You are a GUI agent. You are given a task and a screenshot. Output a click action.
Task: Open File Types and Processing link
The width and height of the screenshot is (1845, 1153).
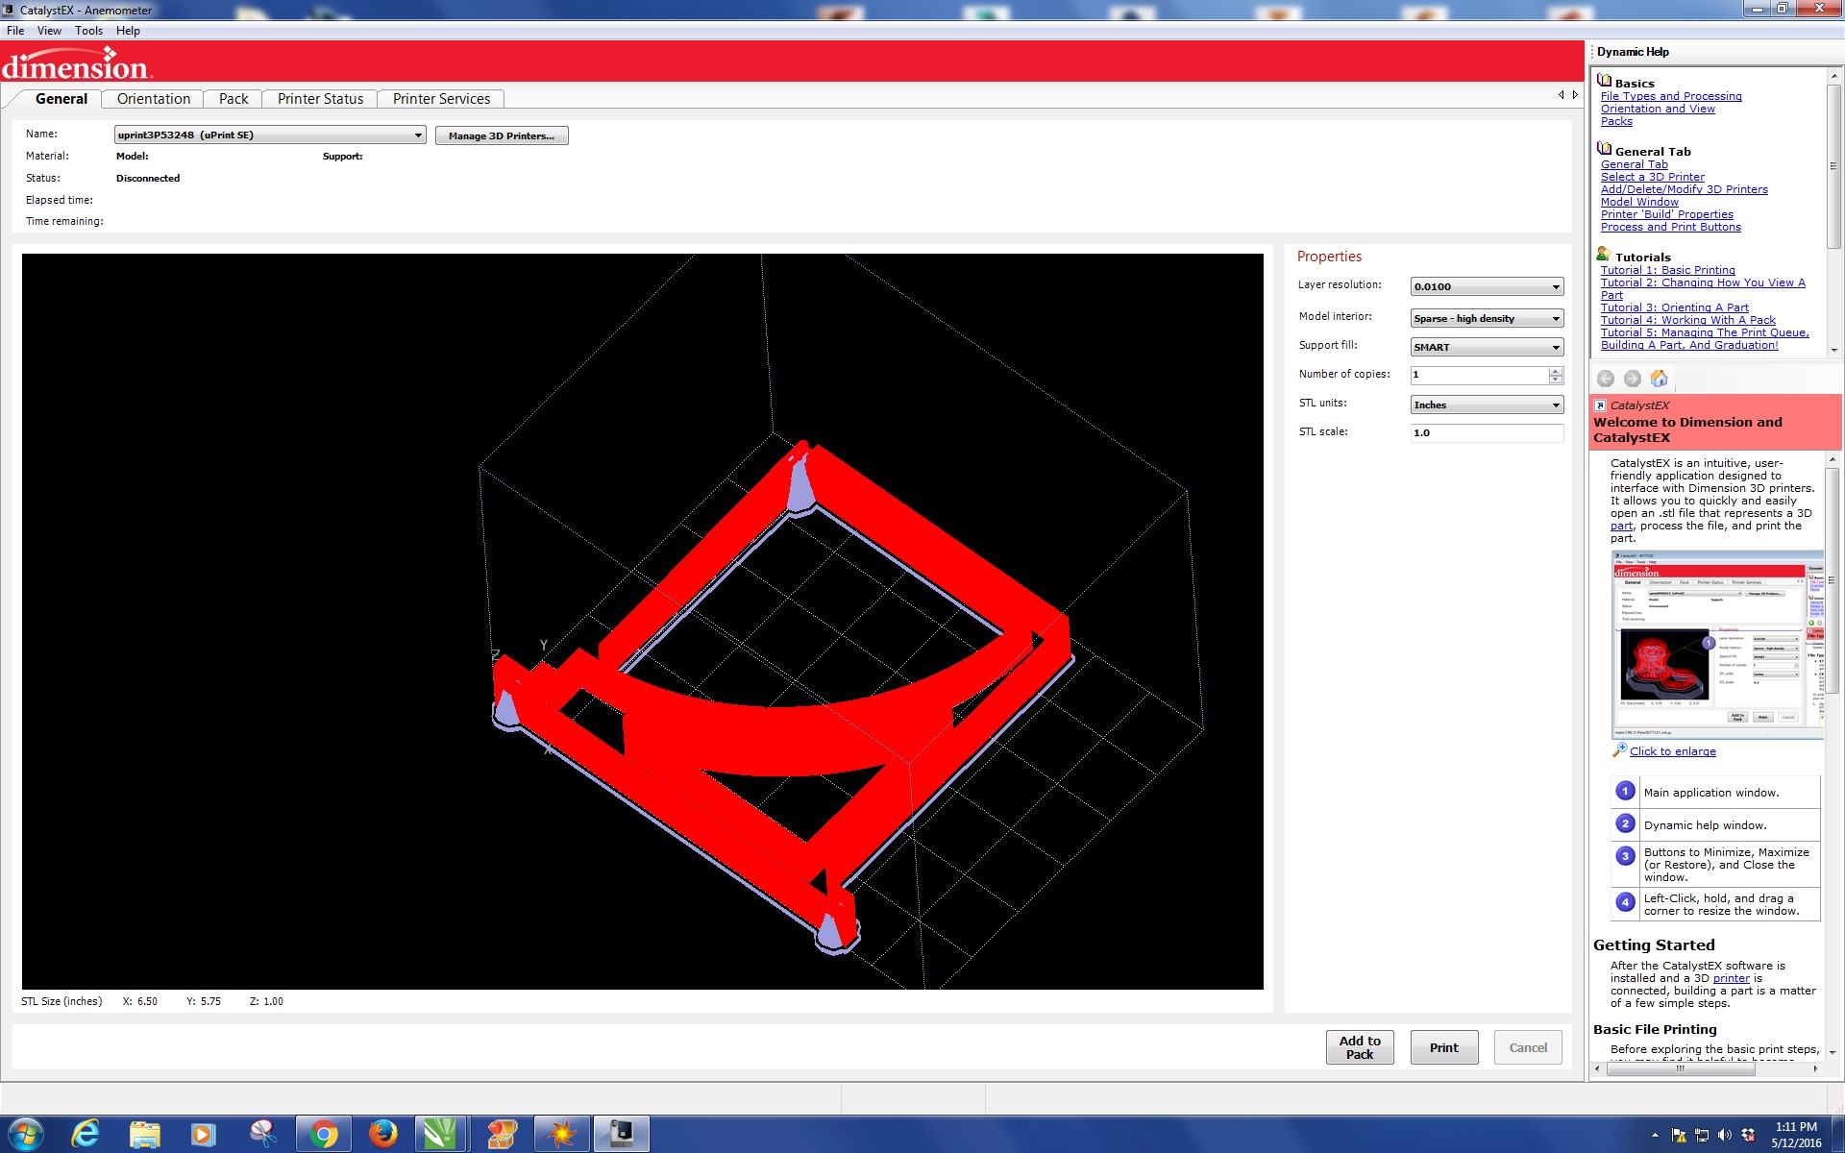(1671, 96)
